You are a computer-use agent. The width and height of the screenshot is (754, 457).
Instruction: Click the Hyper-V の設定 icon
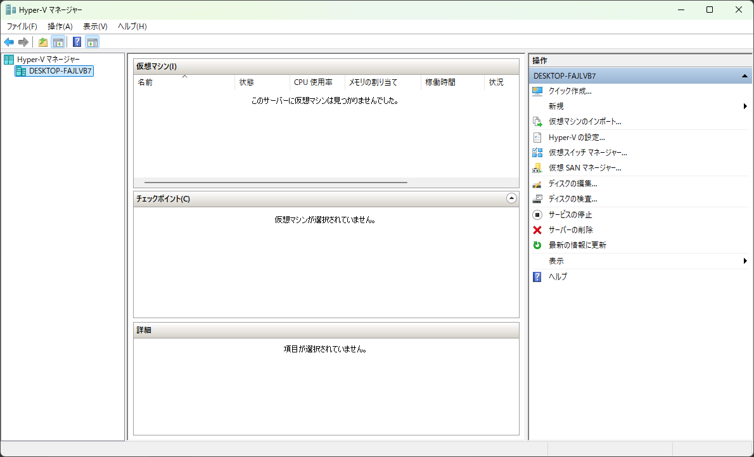(537, 138)
